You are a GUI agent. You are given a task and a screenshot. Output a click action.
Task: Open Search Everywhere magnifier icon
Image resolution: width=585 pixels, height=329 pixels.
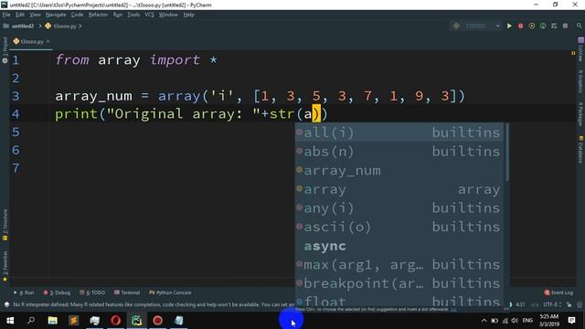coord(579,27)
